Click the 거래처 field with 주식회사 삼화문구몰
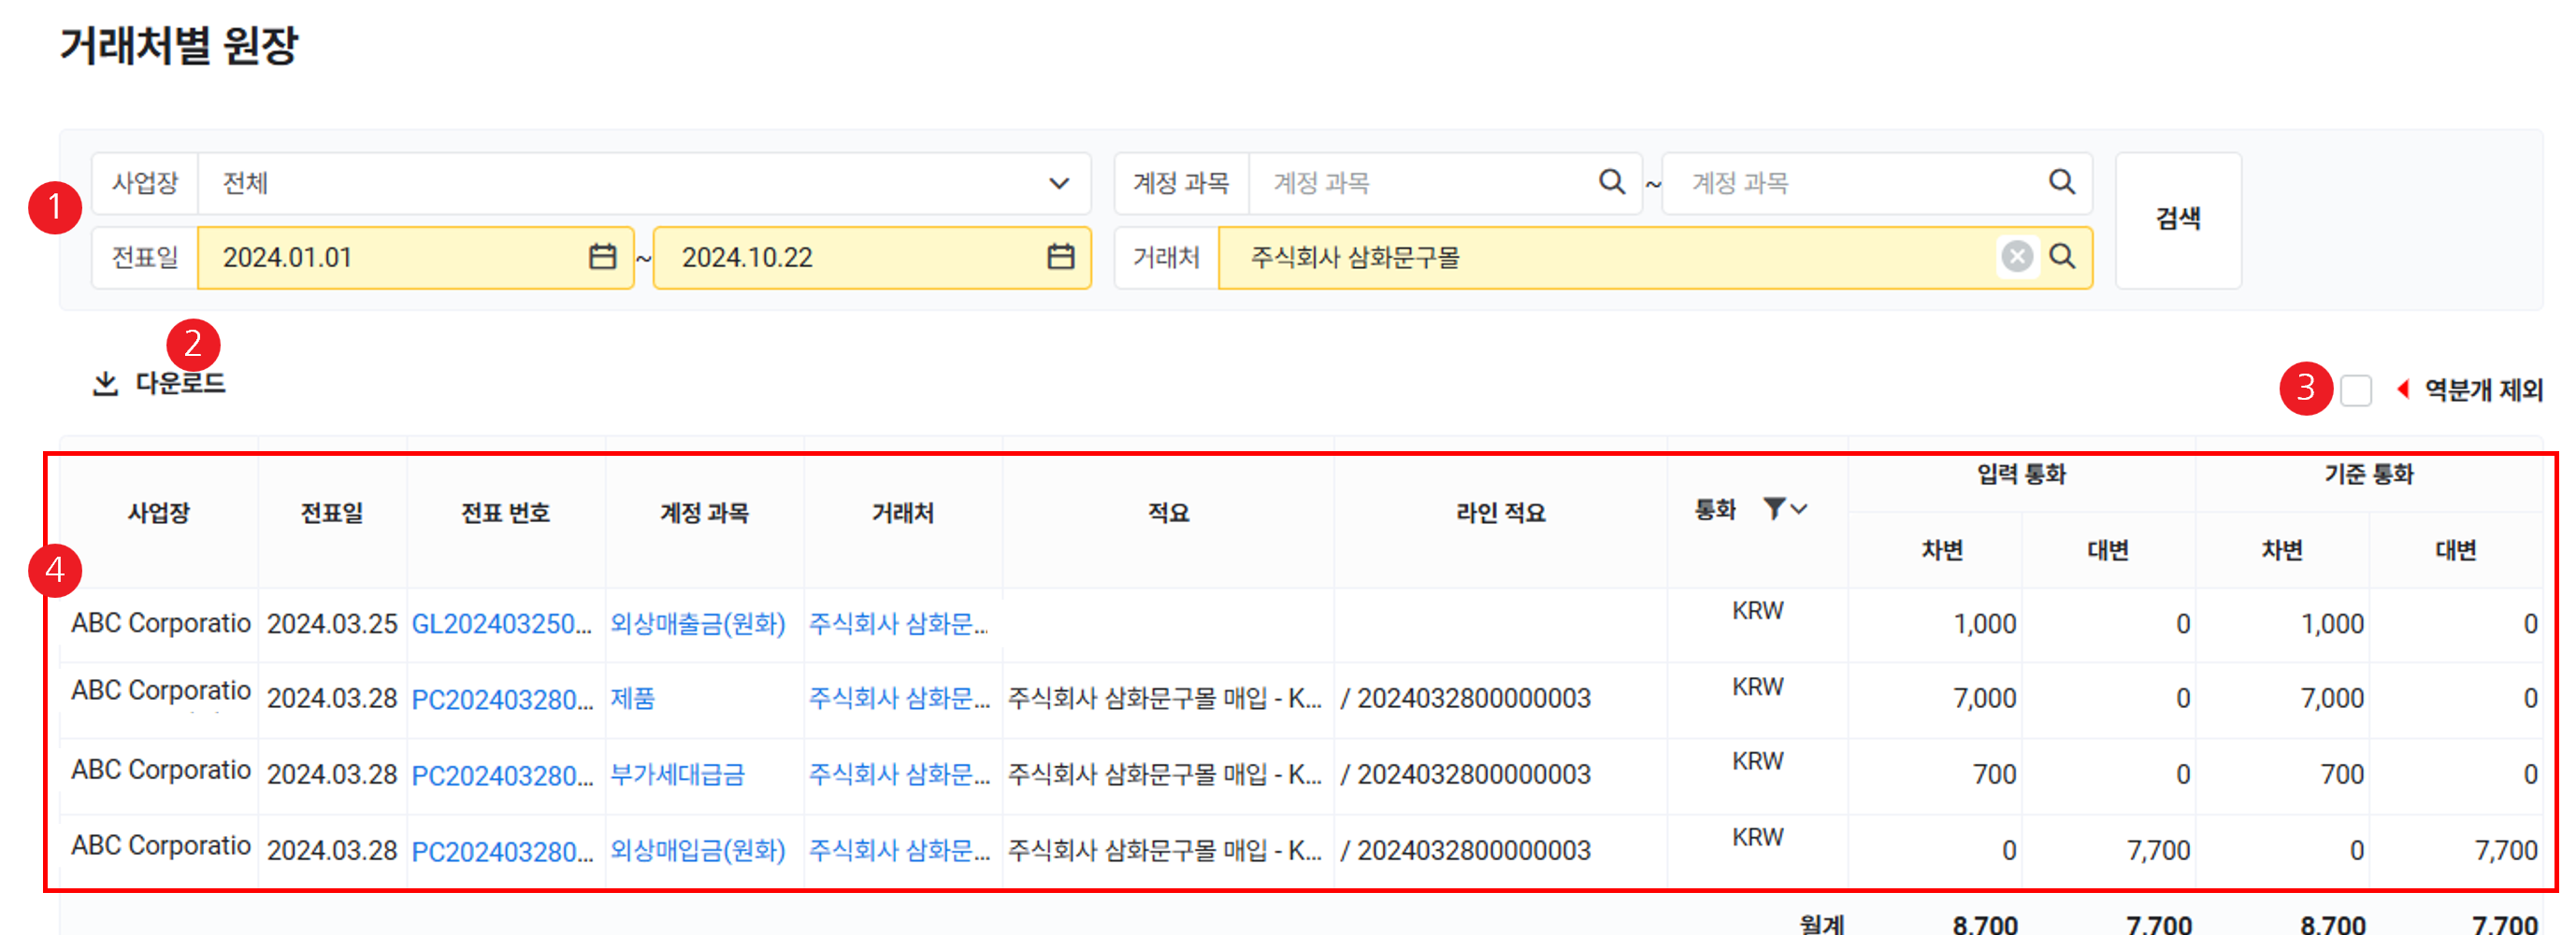The width and height of the screenshot is (2576, 935). pyautogui.click(x=1600, y=258)
